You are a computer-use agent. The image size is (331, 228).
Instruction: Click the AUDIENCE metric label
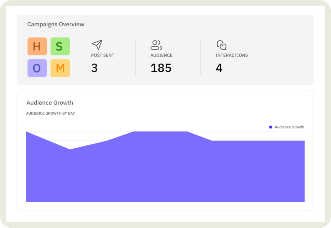tap(161, 55)
